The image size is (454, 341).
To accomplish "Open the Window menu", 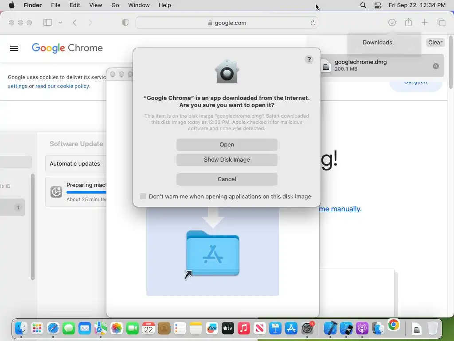I will (139, 5).
